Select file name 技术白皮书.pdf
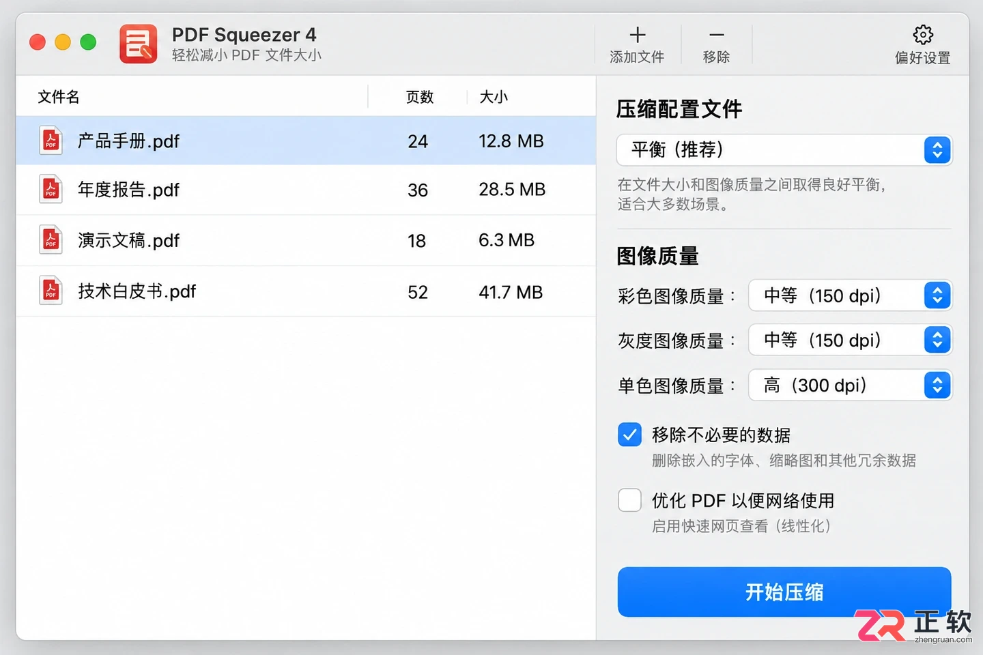The image size is (983, 655). tap(137, 291)
